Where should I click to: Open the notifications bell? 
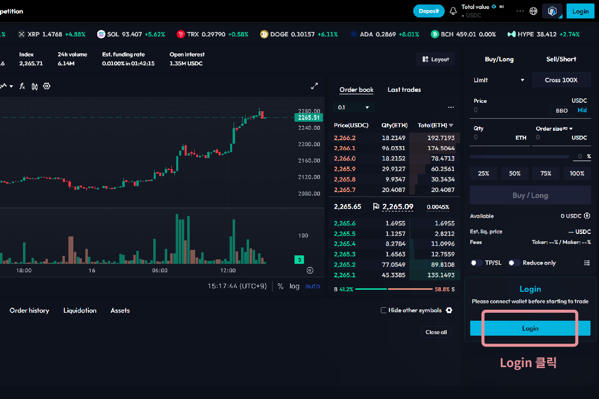coord(453,11)
